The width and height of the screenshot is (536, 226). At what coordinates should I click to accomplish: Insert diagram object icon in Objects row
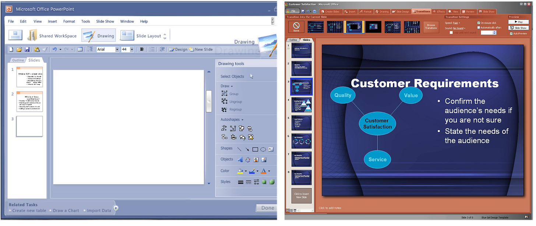248,159
